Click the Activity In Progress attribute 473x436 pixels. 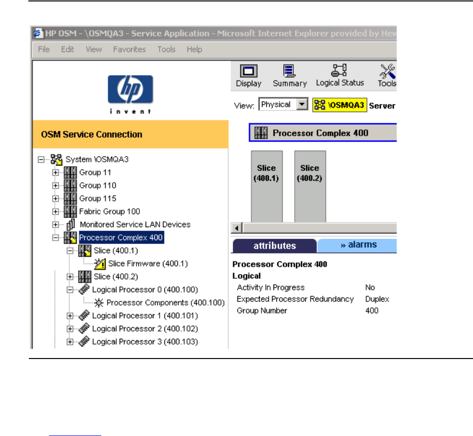(271, 287)
